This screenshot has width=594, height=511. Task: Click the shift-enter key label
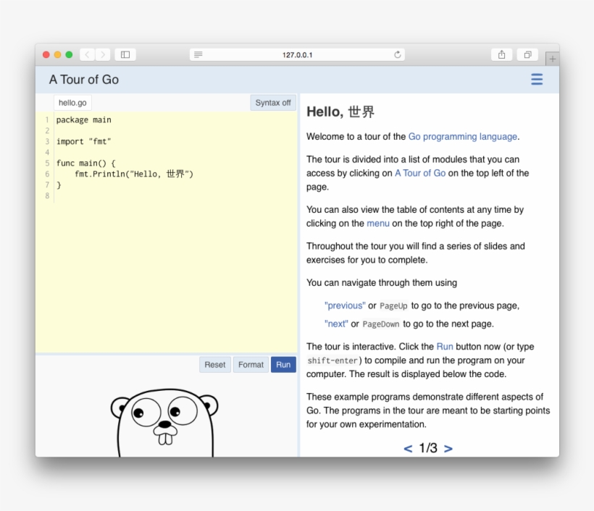click(x=332, y=360)
